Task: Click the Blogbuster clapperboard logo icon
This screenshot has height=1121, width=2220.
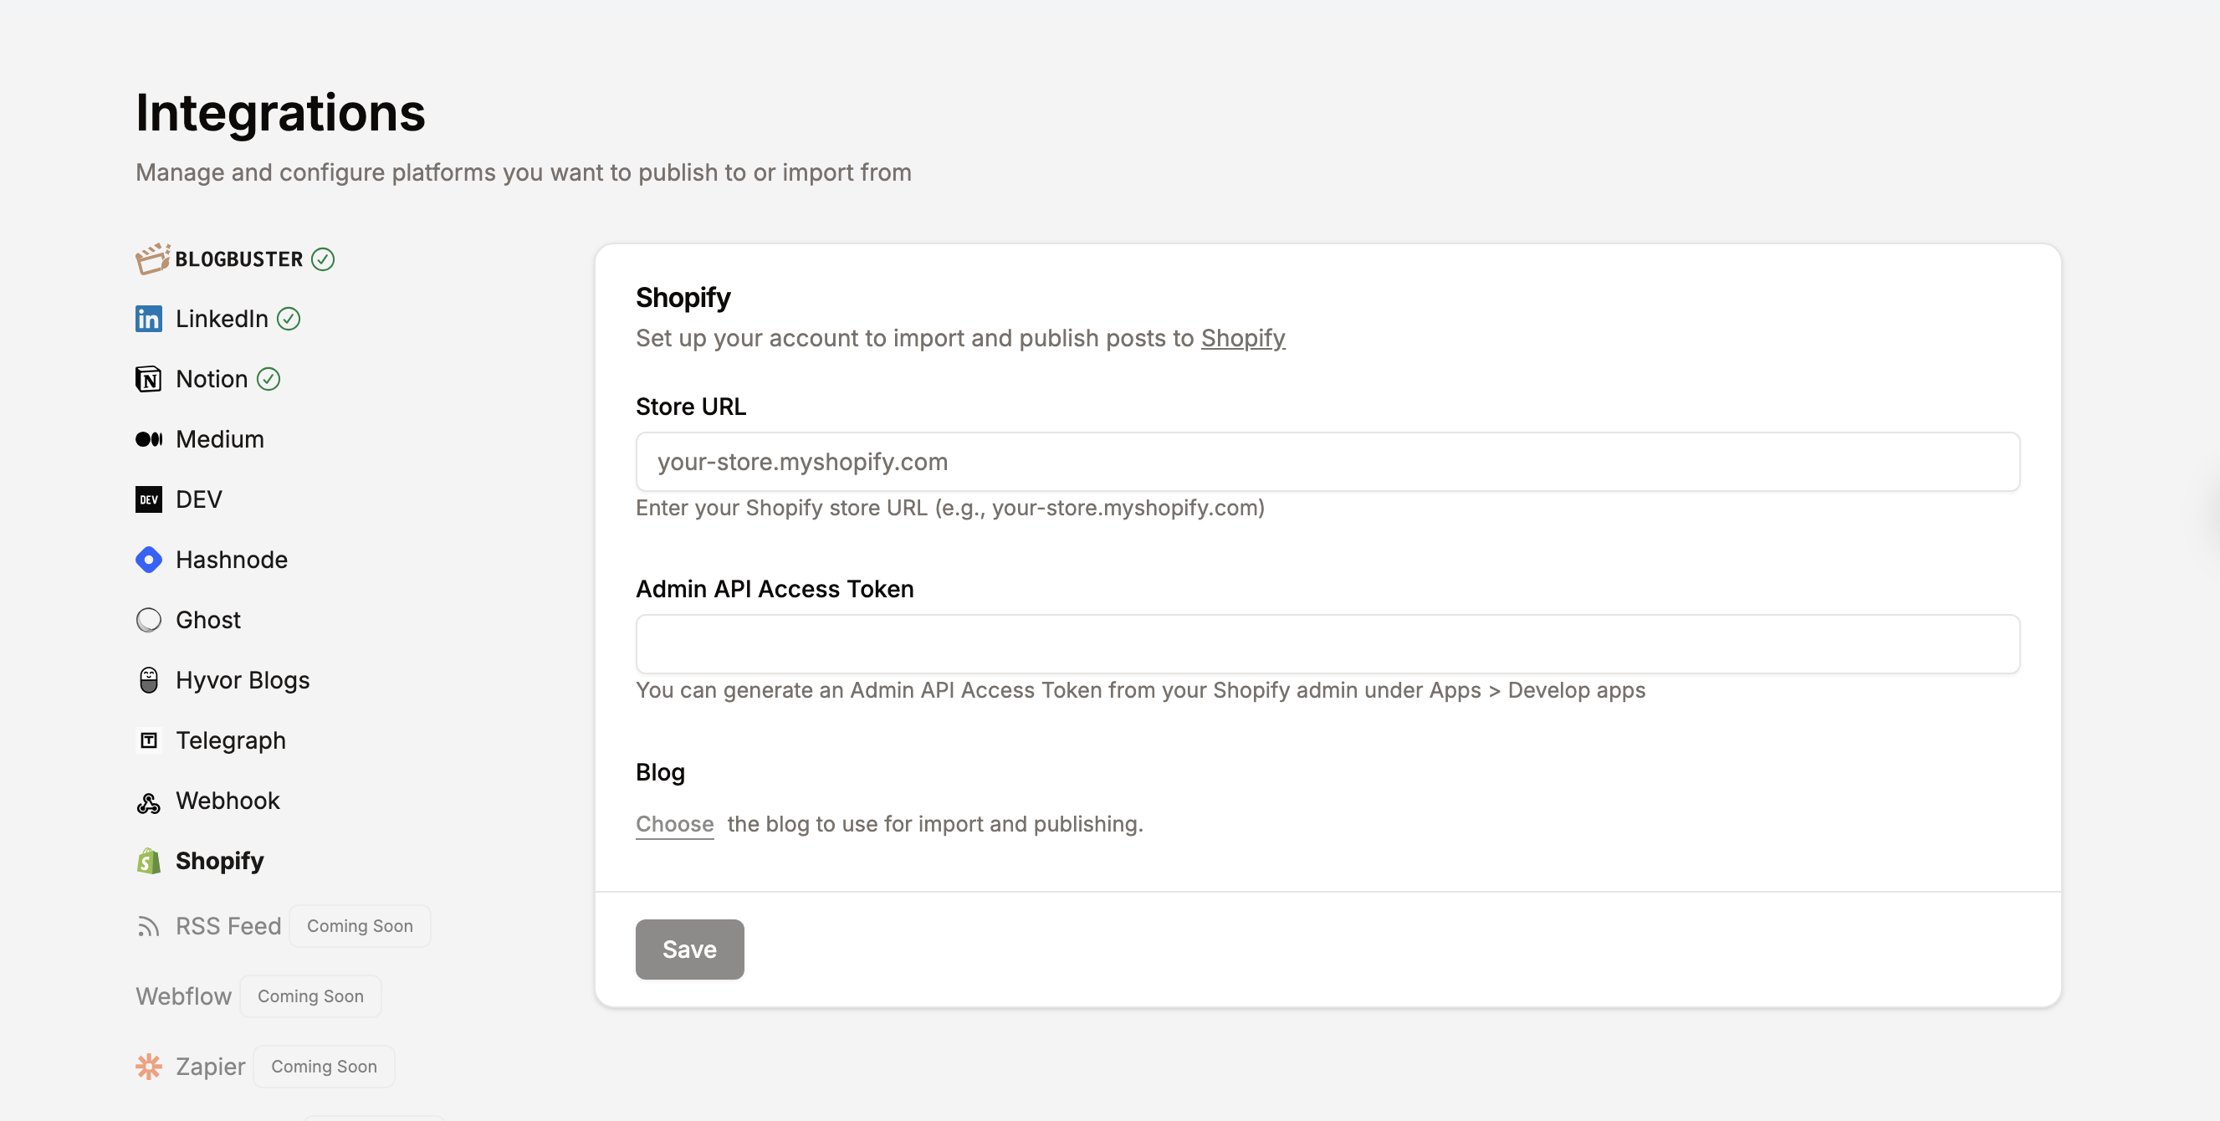Action: coord(152,258)
